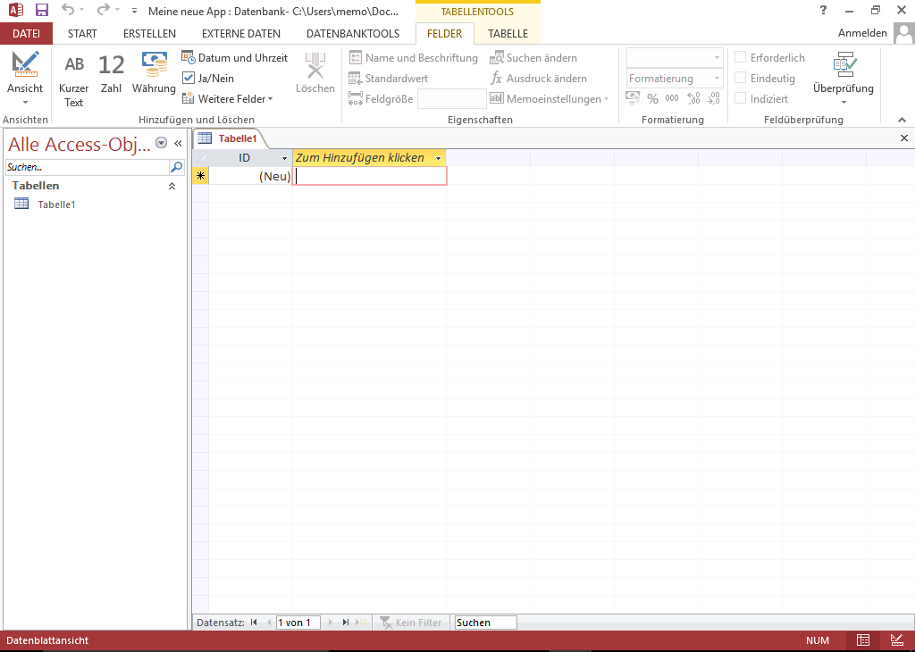Select Tabelle1 in the navigation pane
Viewport: 915px width, 652px height.
[55, 205]
